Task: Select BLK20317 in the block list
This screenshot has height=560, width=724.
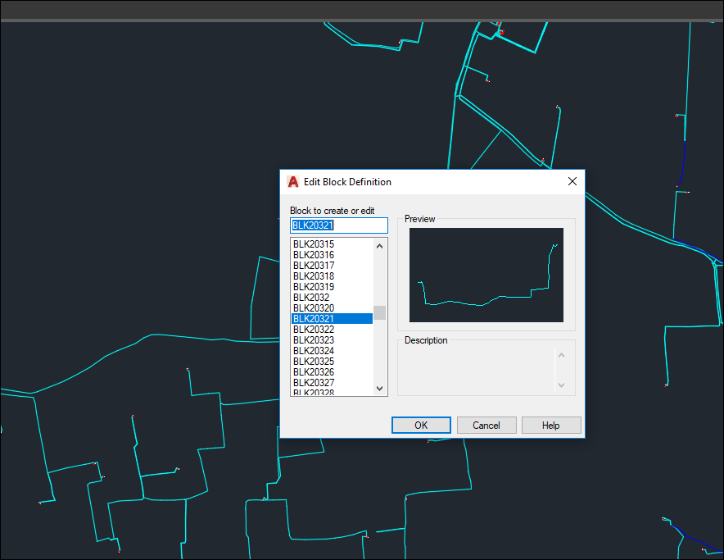Action: (x=332, y=266)
